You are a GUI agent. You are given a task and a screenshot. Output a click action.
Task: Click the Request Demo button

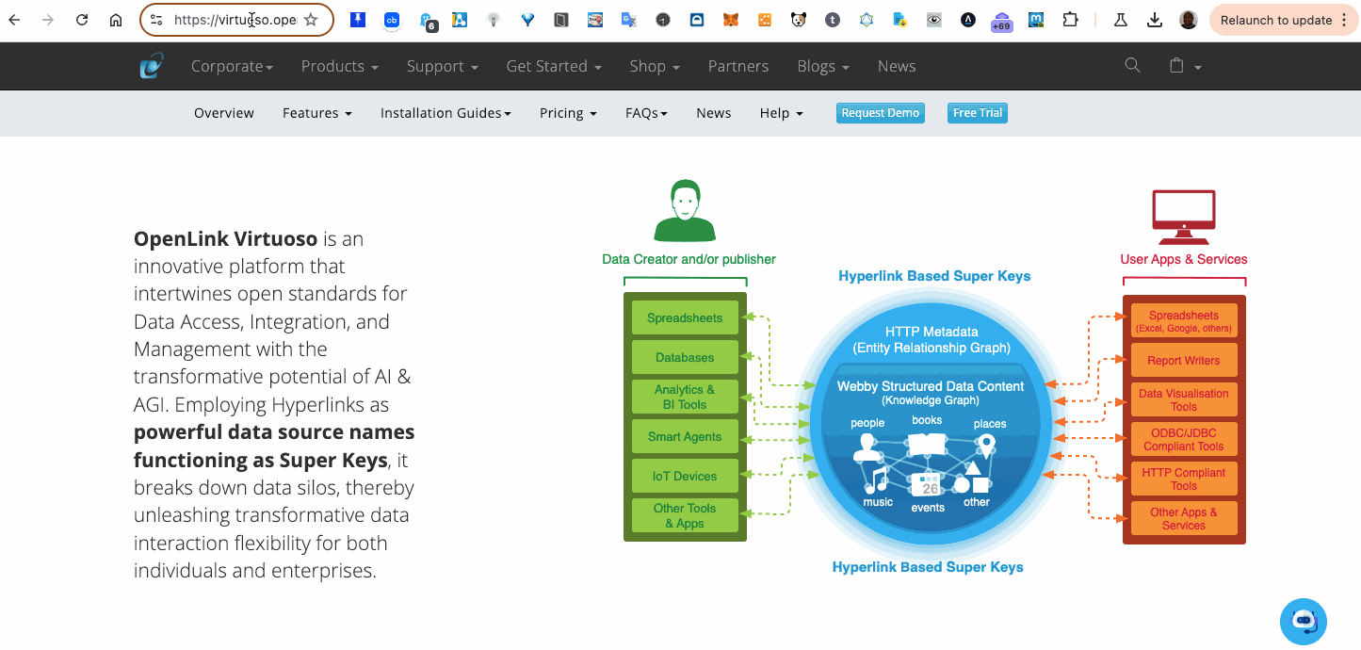881,113
